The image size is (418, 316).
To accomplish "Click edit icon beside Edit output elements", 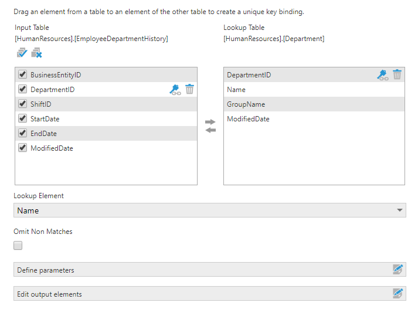I will click(x=398, y=294).
